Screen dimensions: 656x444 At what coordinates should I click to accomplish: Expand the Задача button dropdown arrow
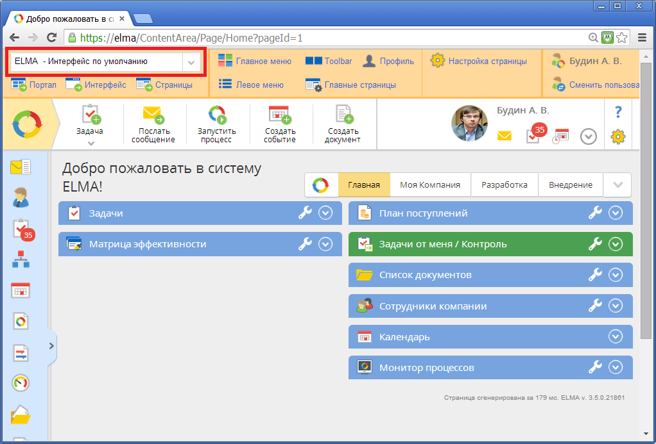coord(91,144)
